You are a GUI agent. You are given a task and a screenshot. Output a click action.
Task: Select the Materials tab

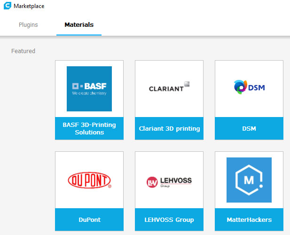click(79, 24)
